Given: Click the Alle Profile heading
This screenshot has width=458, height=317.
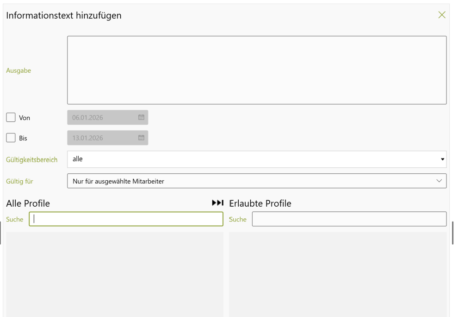Looking at the screenshot, I should pyautogui.click(x=28, y=203).
